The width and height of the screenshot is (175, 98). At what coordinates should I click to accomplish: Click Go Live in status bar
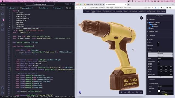click(x=64, y=97)
